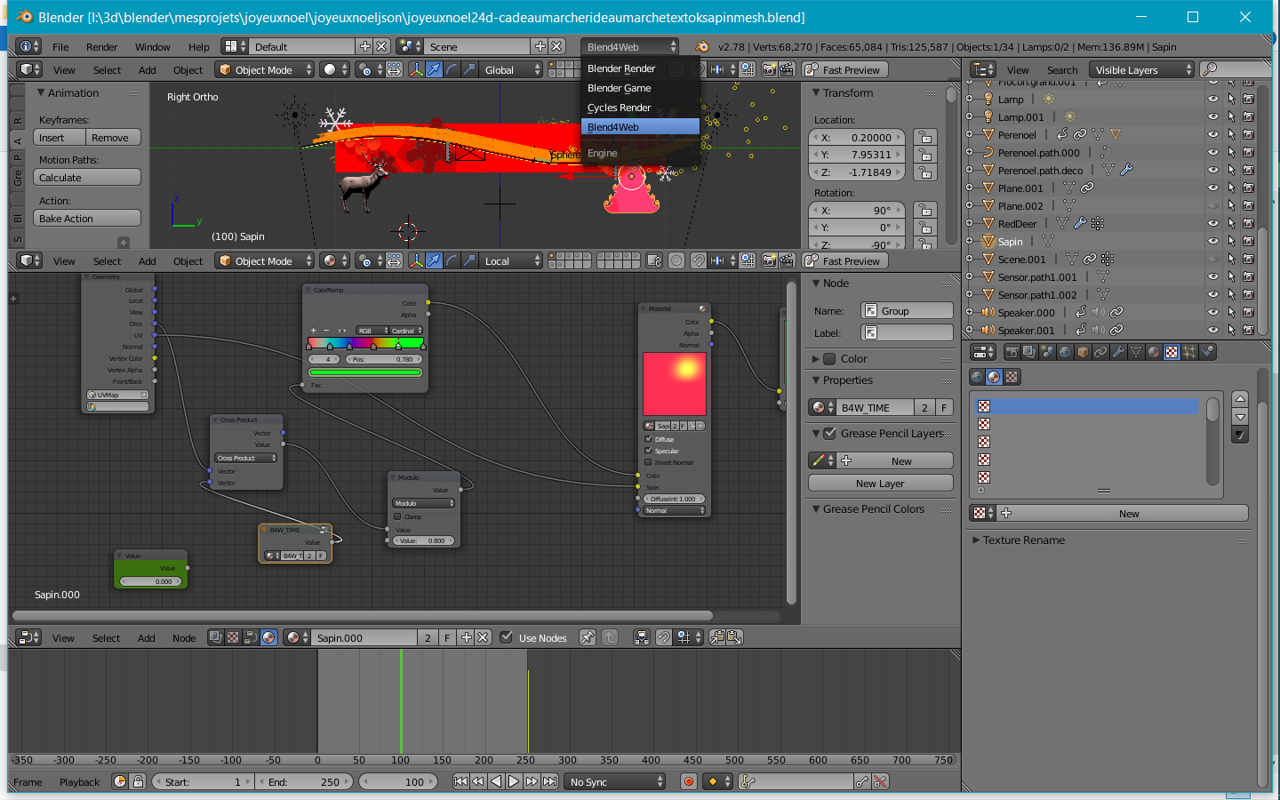Copy selected nodes in node editor
Screen dimensions: 1280x800
(x=717, y=637)
